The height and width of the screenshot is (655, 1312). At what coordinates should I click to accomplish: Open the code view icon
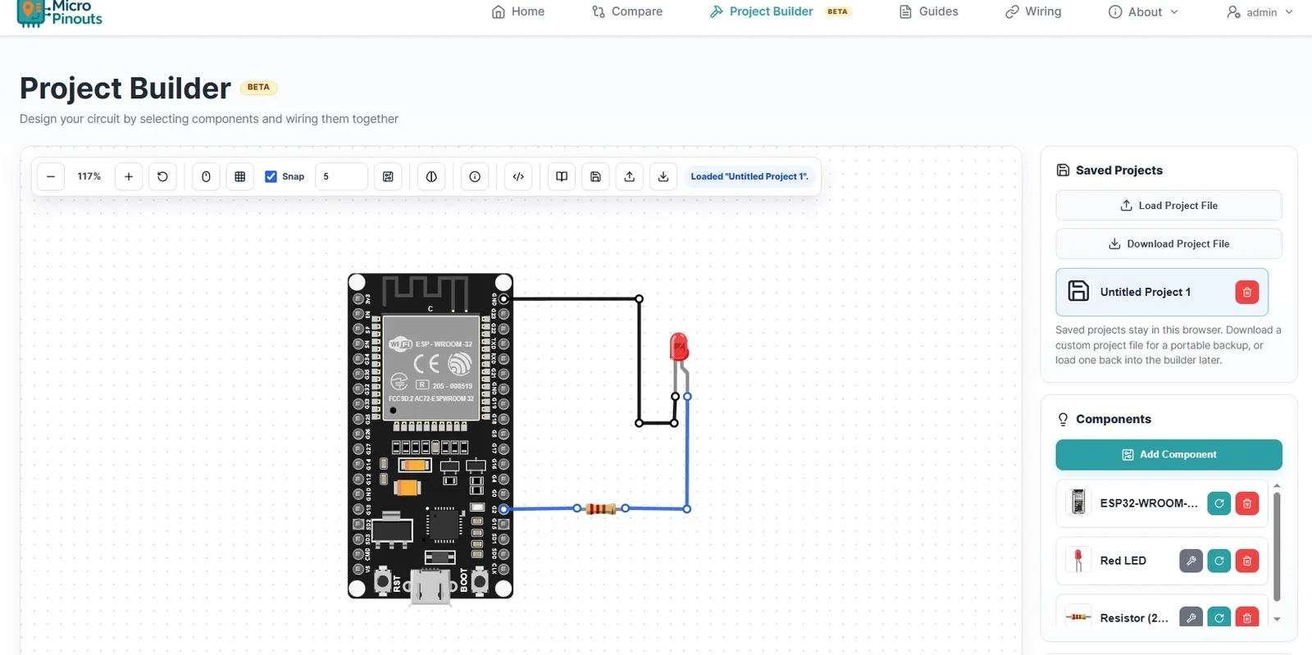tap(518, 176)
